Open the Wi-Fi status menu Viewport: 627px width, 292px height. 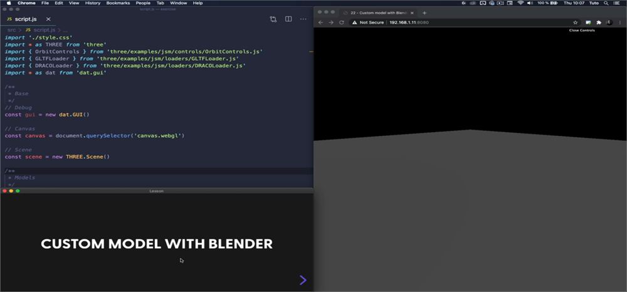(520, 3)
